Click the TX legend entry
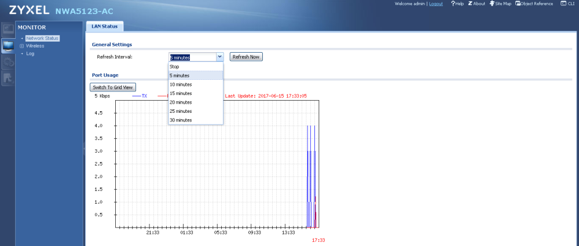Screen dimensions: 579x246 [140, 96]
